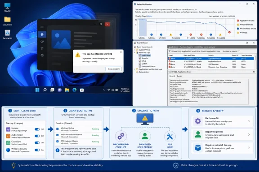
Task: Select Application log in Event Viewer tree
Action: (145, 55)
